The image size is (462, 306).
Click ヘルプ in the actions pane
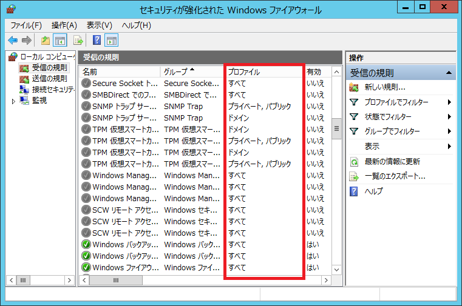[373, 191]
